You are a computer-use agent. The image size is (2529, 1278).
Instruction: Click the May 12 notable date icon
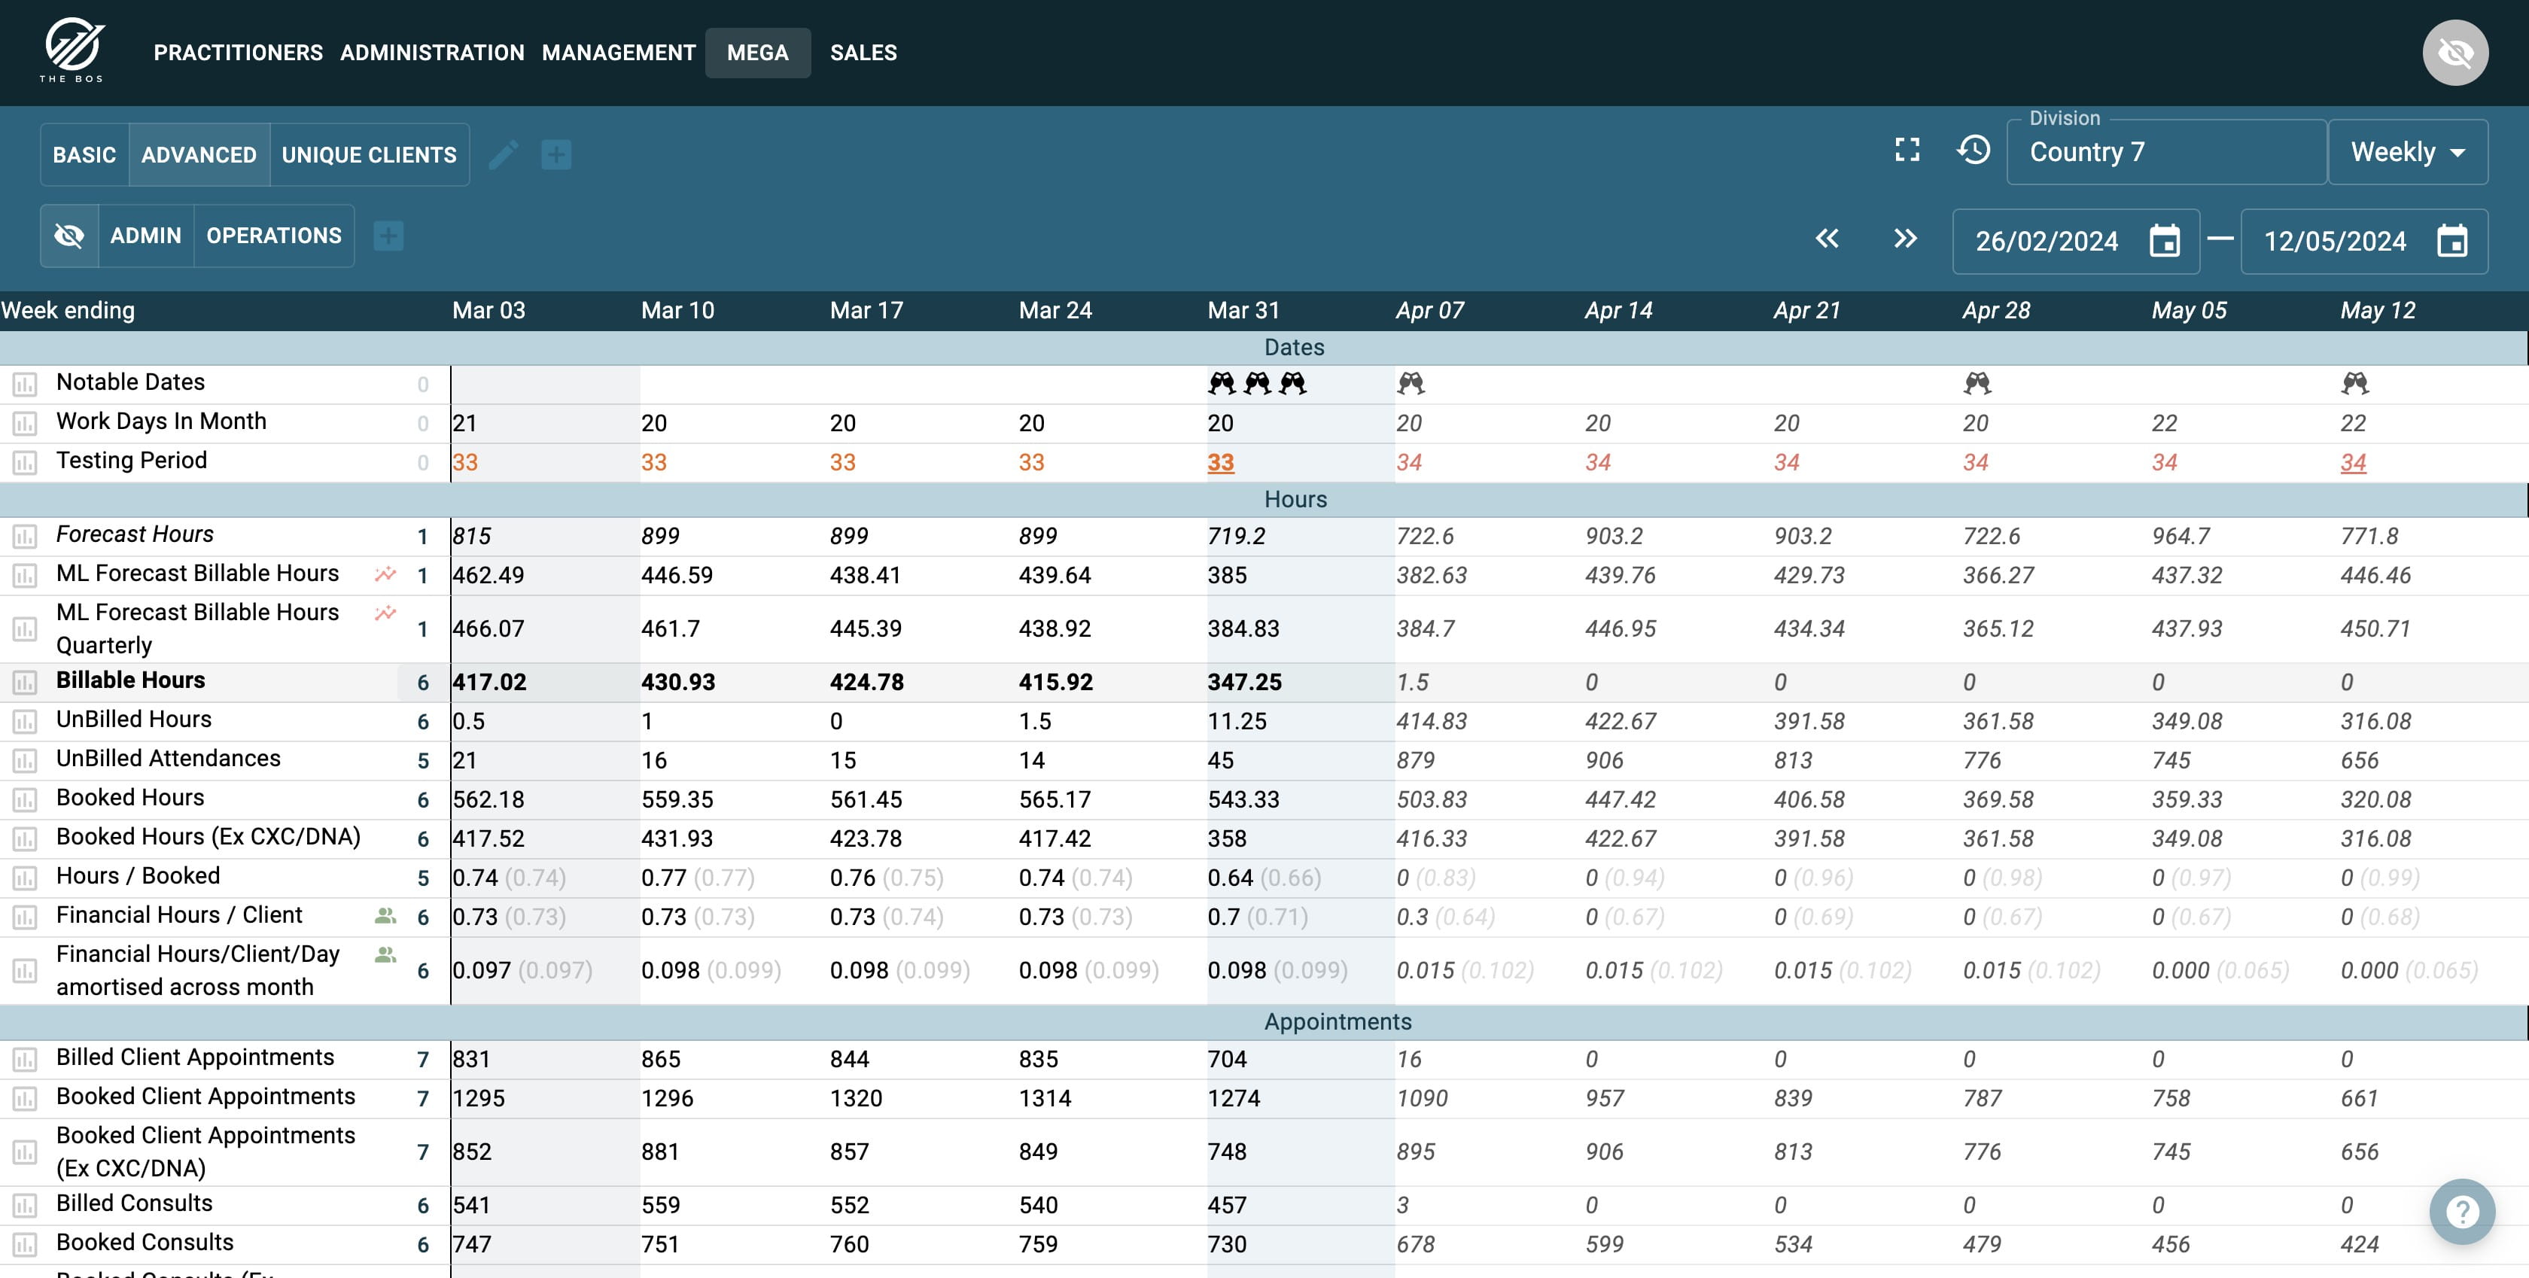(x=2355, y=383)
